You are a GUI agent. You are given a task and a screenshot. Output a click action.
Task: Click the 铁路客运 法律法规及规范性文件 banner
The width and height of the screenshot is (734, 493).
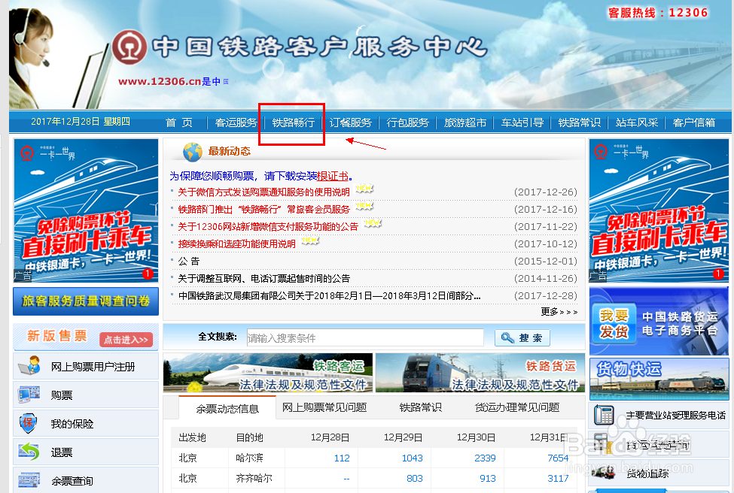click(x=268, y=373)
